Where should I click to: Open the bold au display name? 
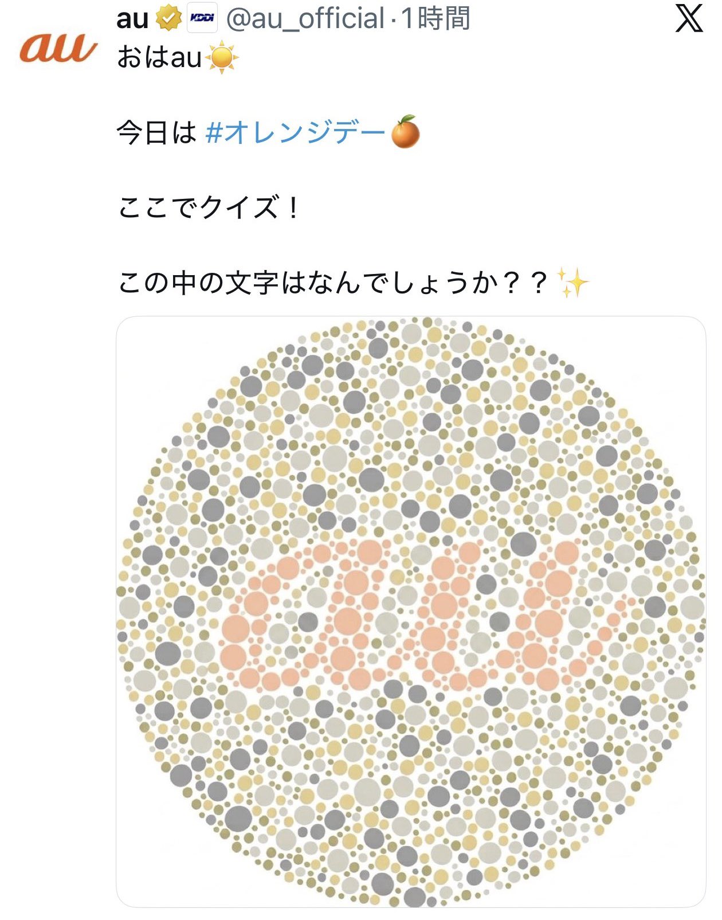(132, 19)
